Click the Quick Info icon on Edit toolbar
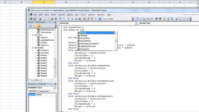The height and width of the screenshot is (112, 199). pyautogui.click(x=144, y=19)
